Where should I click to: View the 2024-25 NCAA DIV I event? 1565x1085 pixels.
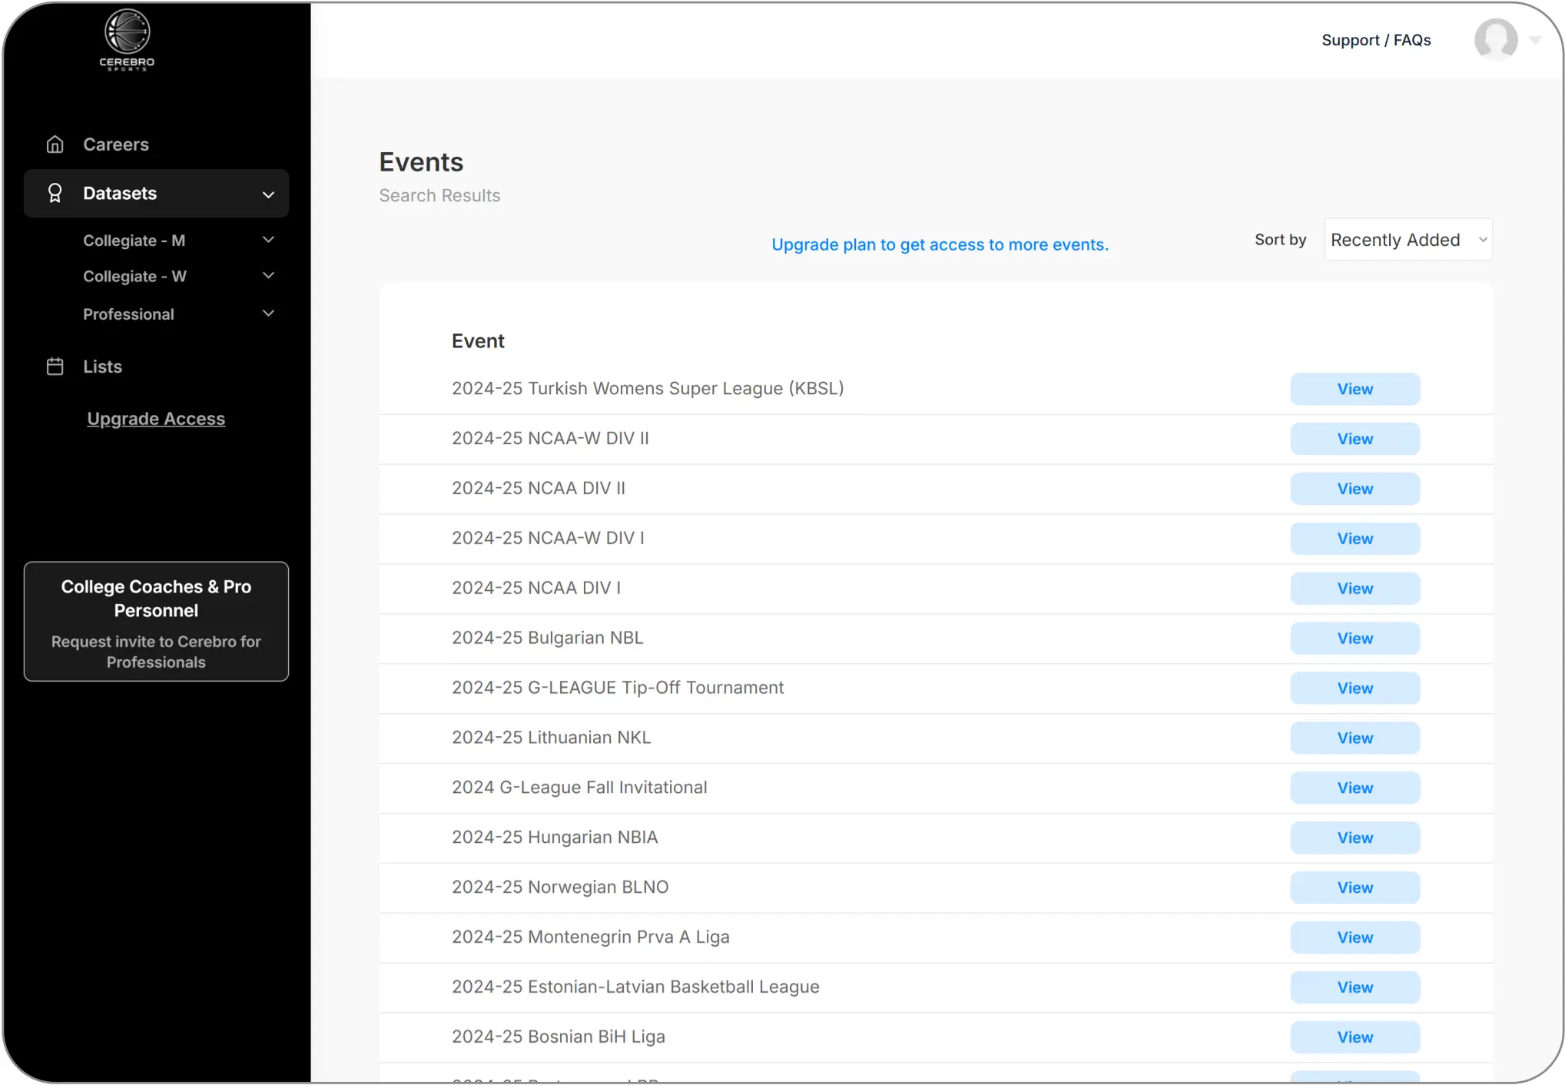(x=1354, y=589)
